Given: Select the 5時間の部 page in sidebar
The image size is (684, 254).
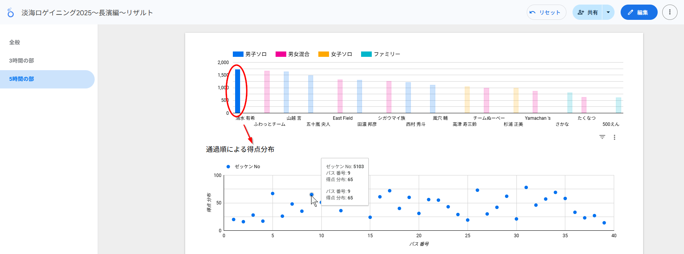Looking at the screenshot, I should [22, 79].
